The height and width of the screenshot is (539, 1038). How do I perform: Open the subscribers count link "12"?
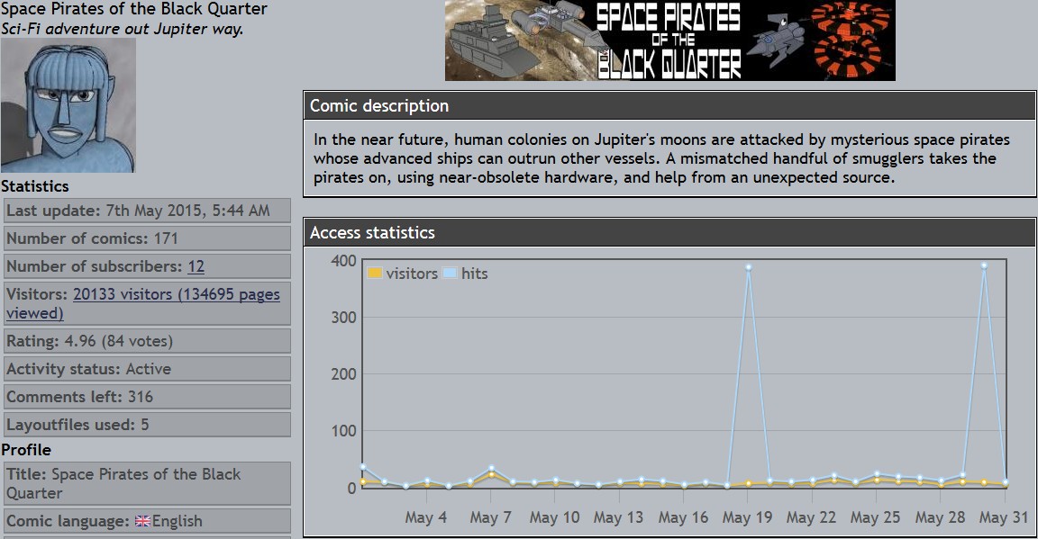click(196, 266)
